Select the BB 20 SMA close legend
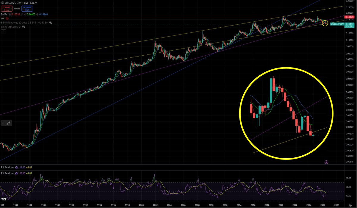 (11, 27)
